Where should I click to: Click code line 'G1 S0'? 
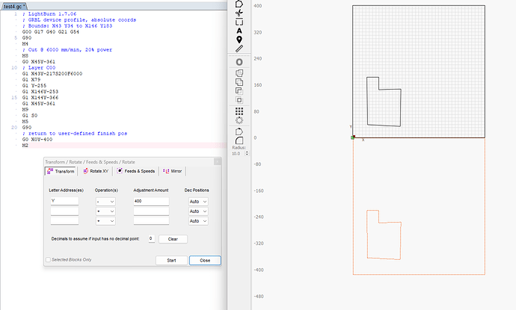click(x=30, y=115)
